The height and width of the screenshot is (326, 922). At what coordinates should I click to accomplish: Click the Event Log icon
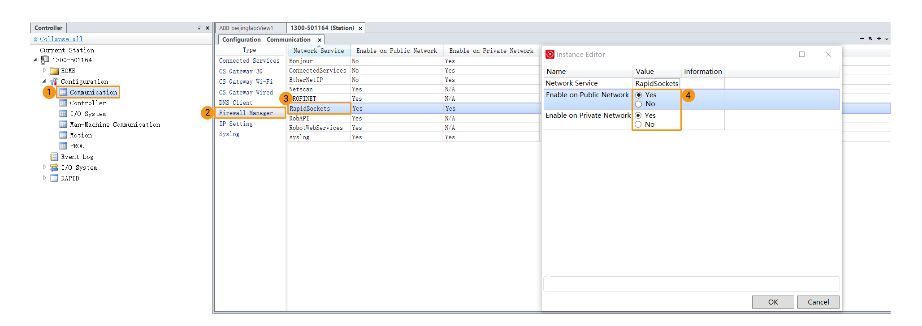coord(54,157)
